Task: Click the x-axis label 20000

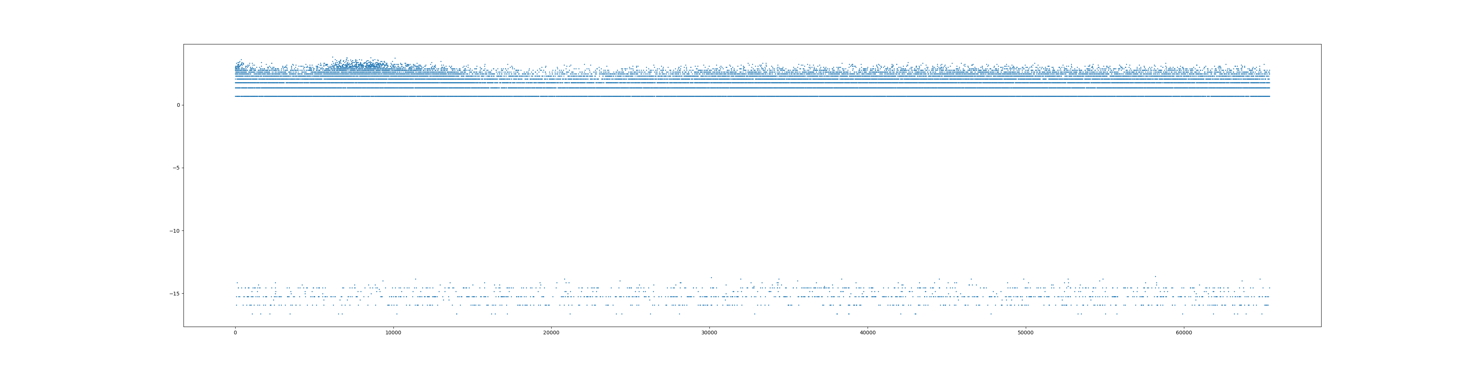Action: tap(551, 332)
